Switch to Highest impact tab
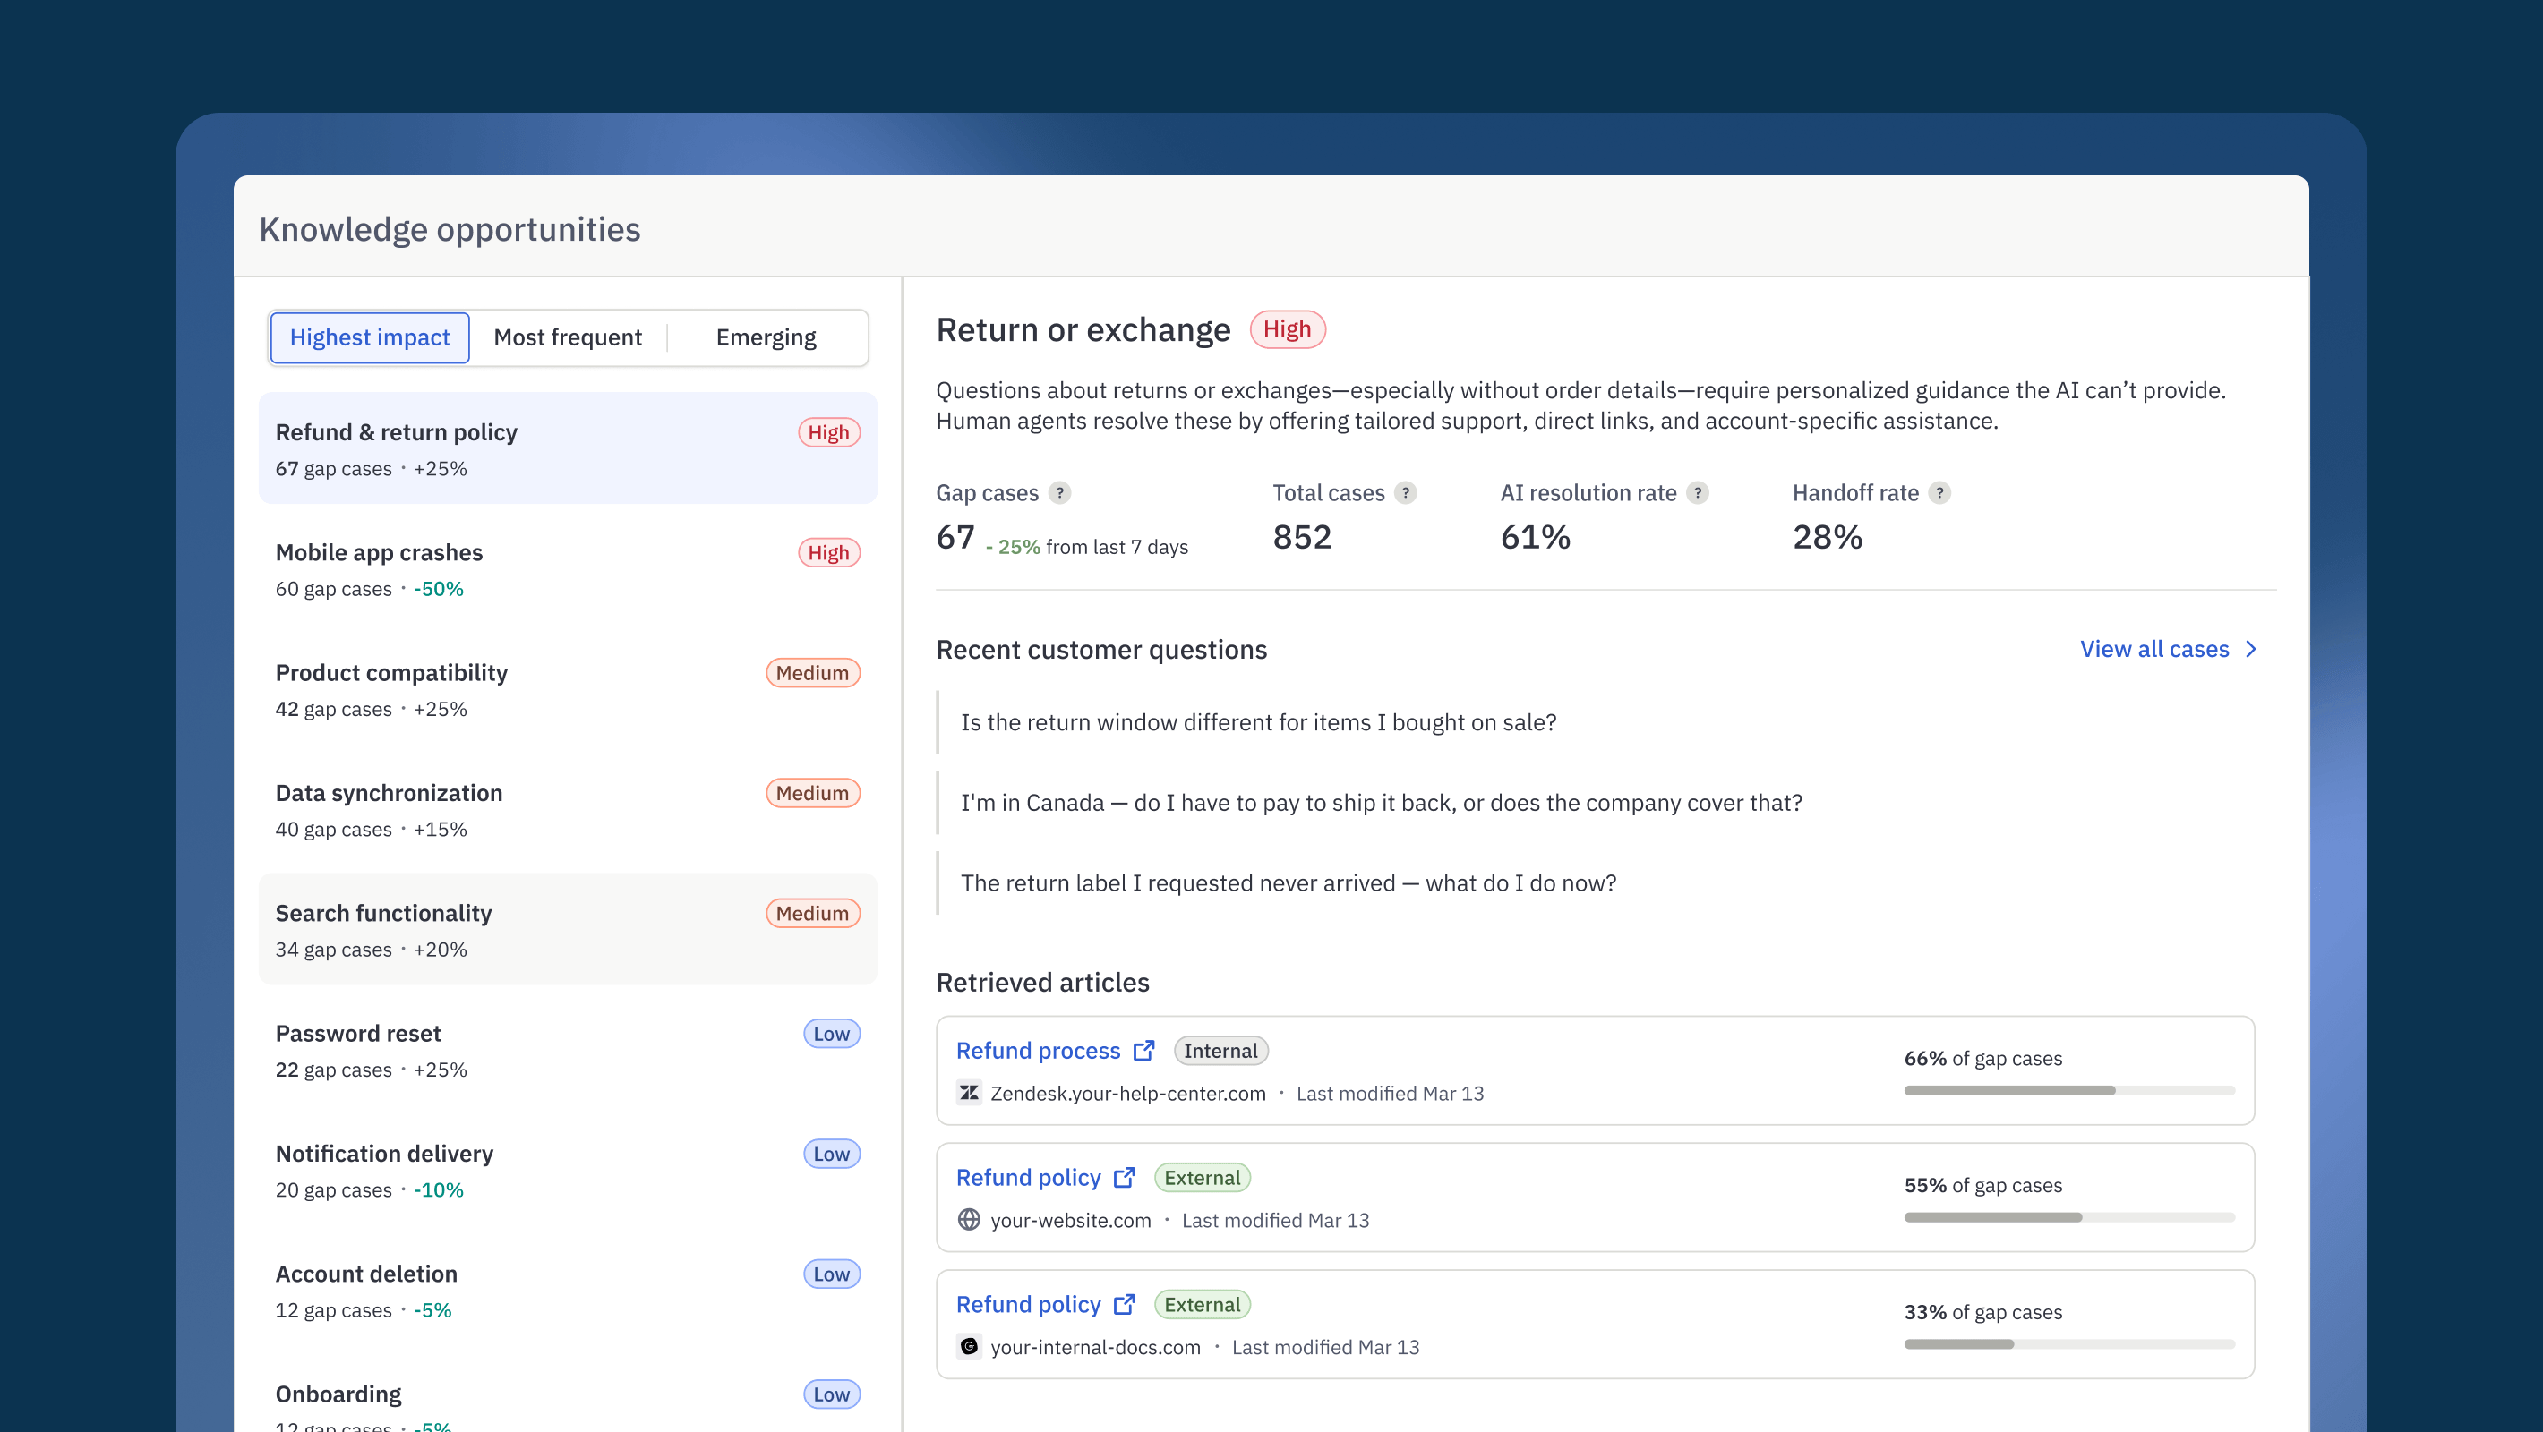Viewport: 2543px width, 1432px height. (x=369, y=337)
